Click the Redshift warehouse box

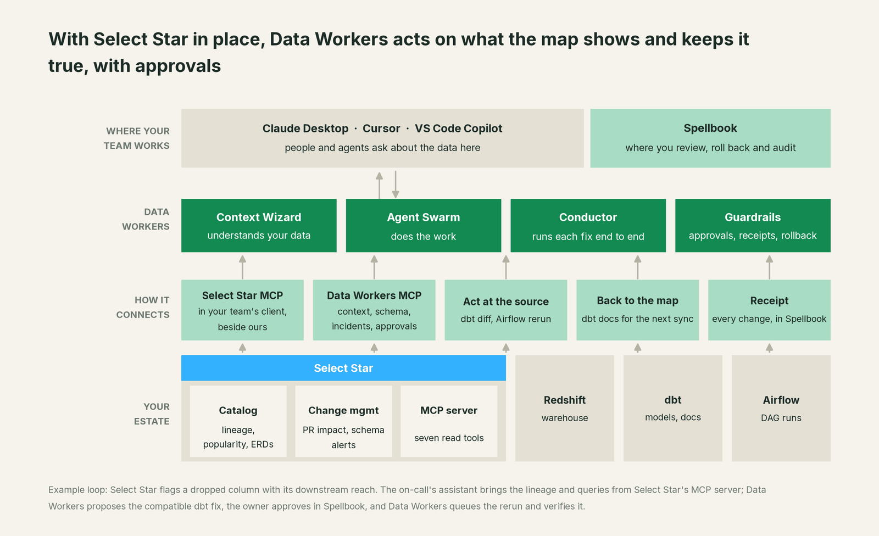point(565,408)
